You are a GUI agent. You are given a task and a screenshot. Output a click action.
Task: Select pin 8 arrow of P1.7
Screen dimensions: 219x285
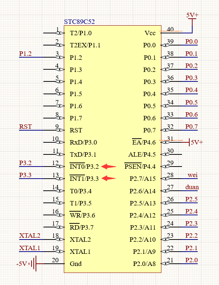pyautogui.click(x=60, y=118)
